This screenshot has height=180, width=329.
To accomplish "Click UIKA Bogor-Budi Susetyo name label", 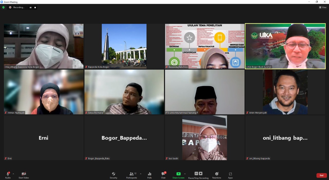I will pyautogui.click(x=259, y=67).
